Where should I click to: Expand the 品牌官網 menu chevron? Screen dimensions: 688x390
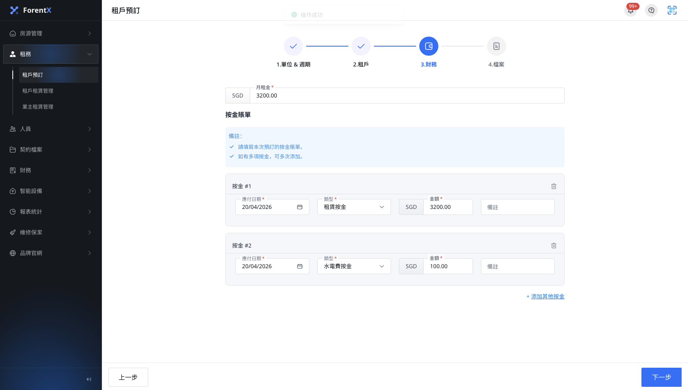click(90, 253)
